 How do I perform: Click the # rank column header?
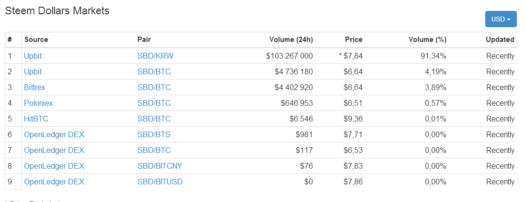(x=10, y=40)
